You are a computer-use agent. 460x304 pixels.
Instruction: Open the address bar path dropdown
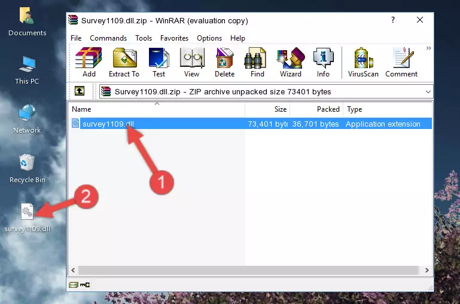click(428, 91)
